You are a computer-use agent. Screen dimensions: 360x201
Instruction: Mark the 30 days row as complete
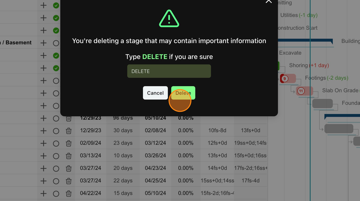pyautogui.click(x=56, y=131)
